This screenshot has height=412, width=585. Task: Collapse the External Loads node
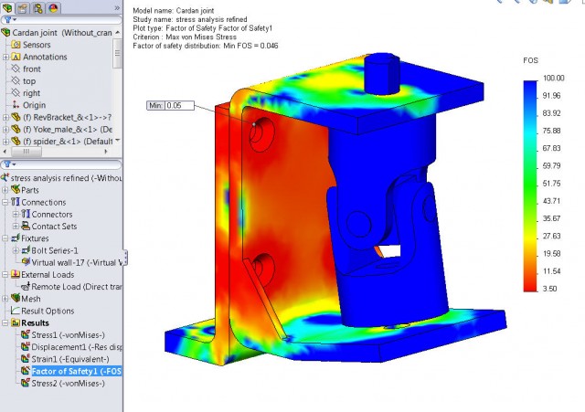pos(5,275)
